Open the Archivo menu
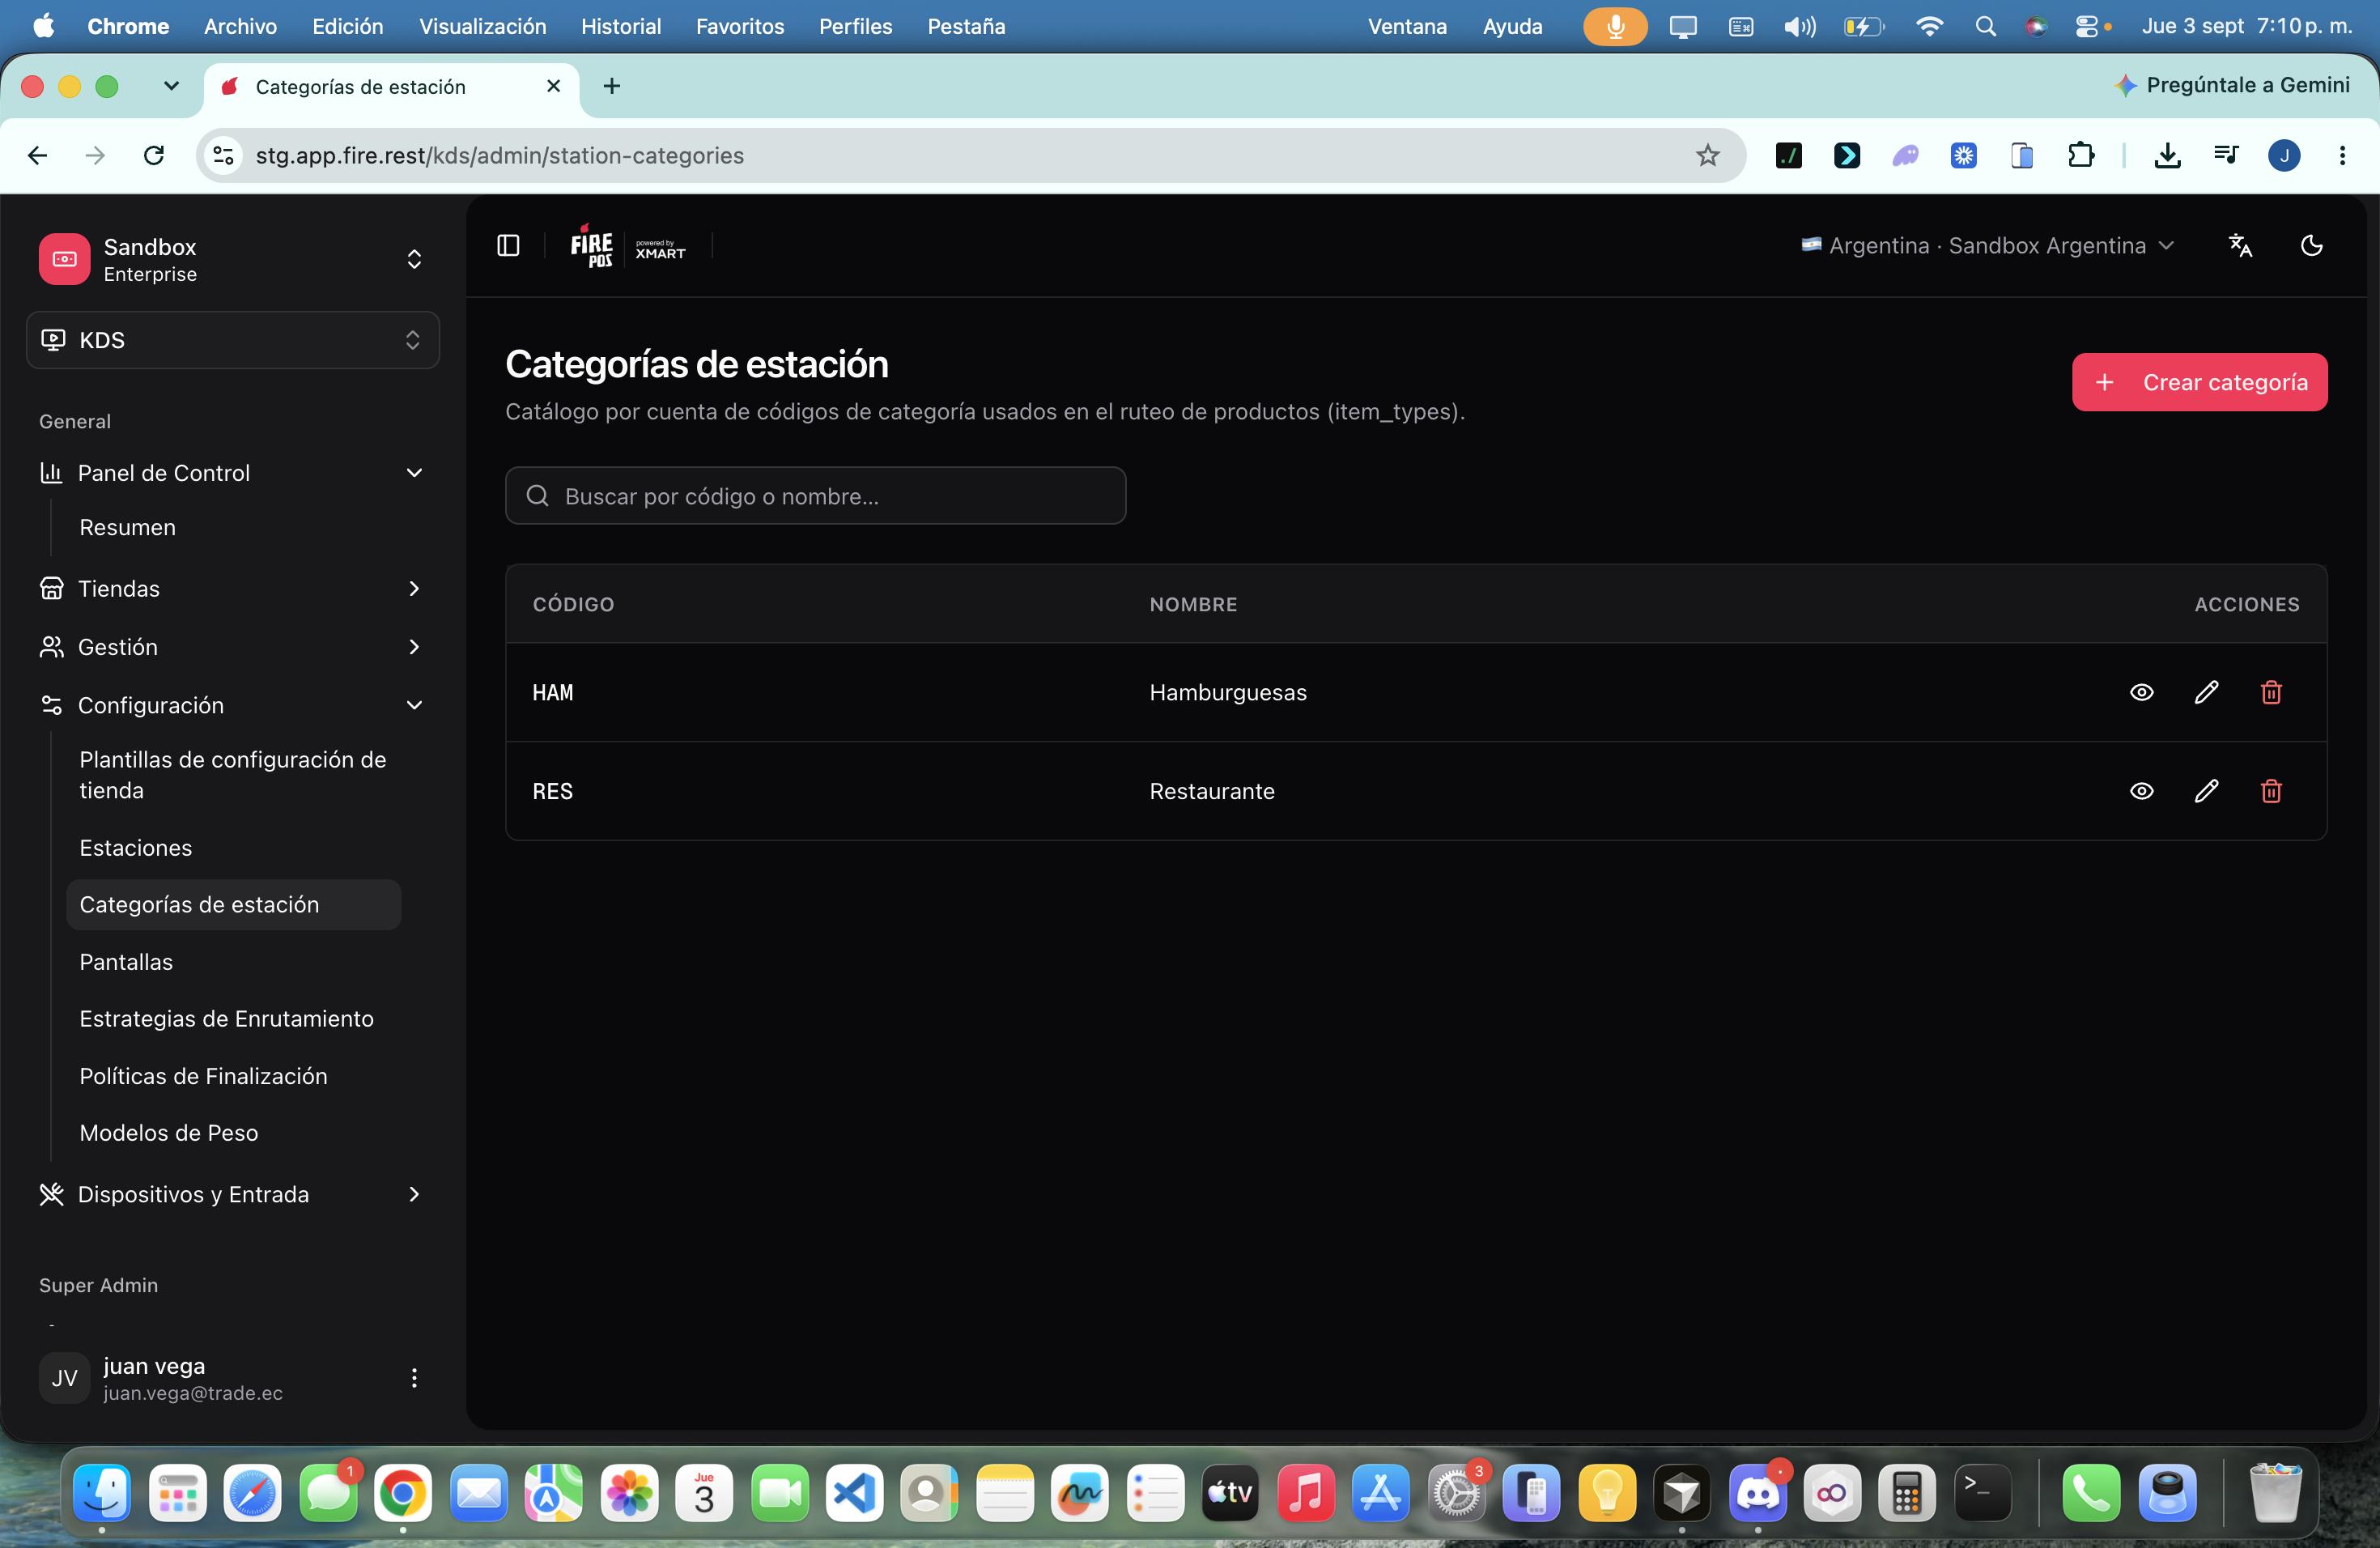2380x1548 pixels. 240,26
